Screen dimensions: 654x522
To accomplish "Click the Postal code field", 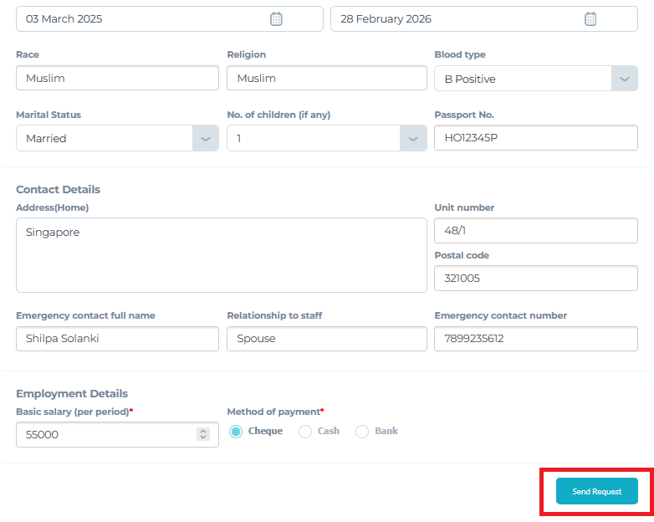I will 535,279.
